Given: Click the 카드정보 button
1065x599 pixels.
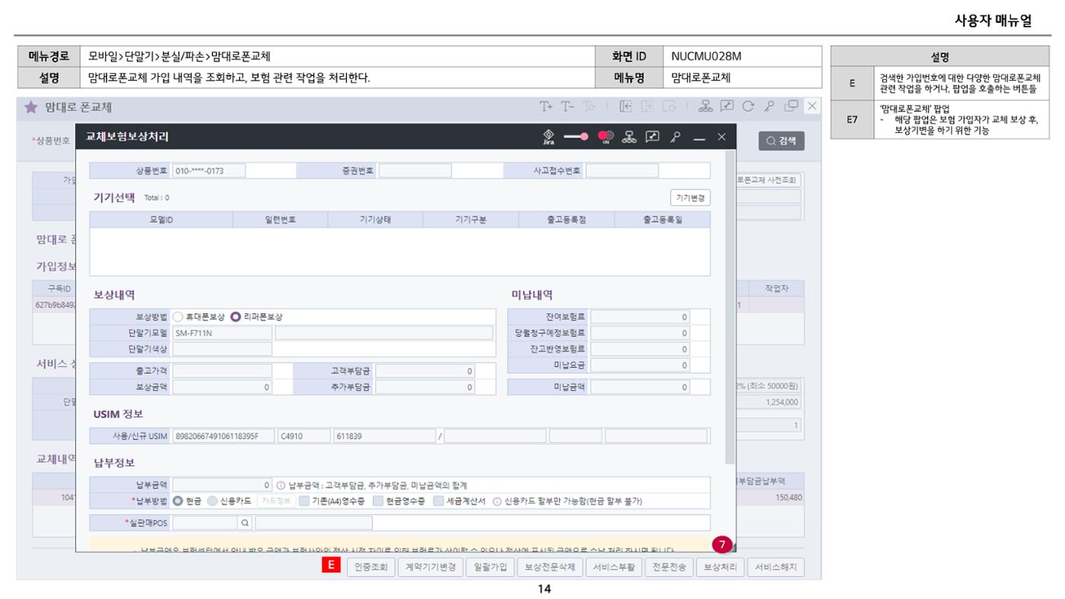Looking at the screenshot, I should pos(275,501).
